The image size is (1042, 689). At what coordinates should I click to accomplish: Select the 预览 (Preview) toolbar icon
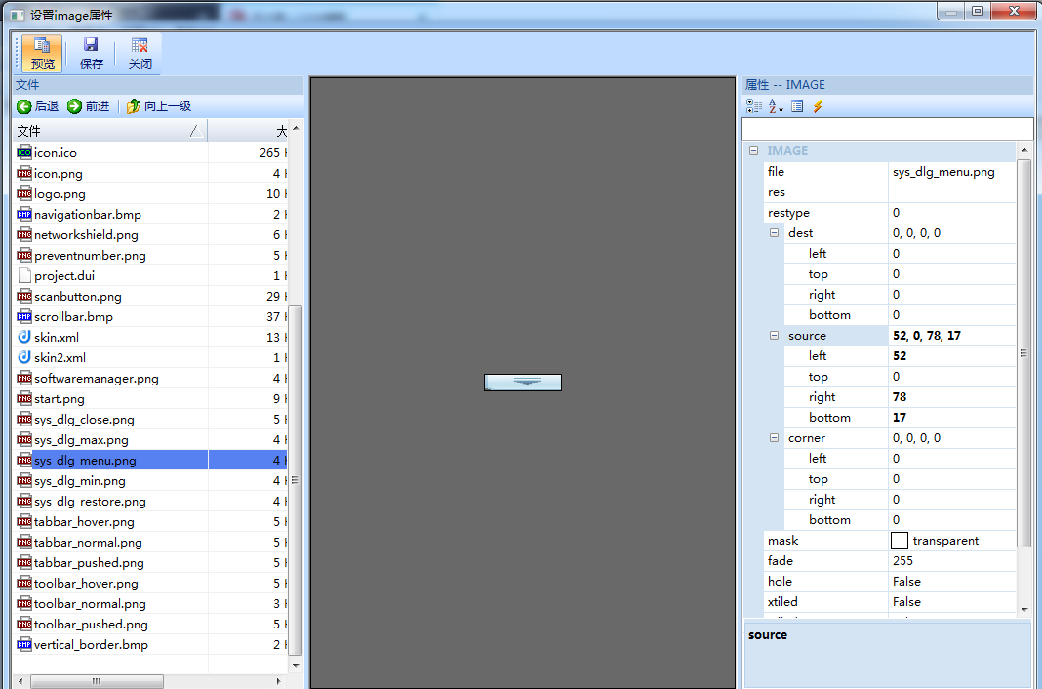coord(41,53)
